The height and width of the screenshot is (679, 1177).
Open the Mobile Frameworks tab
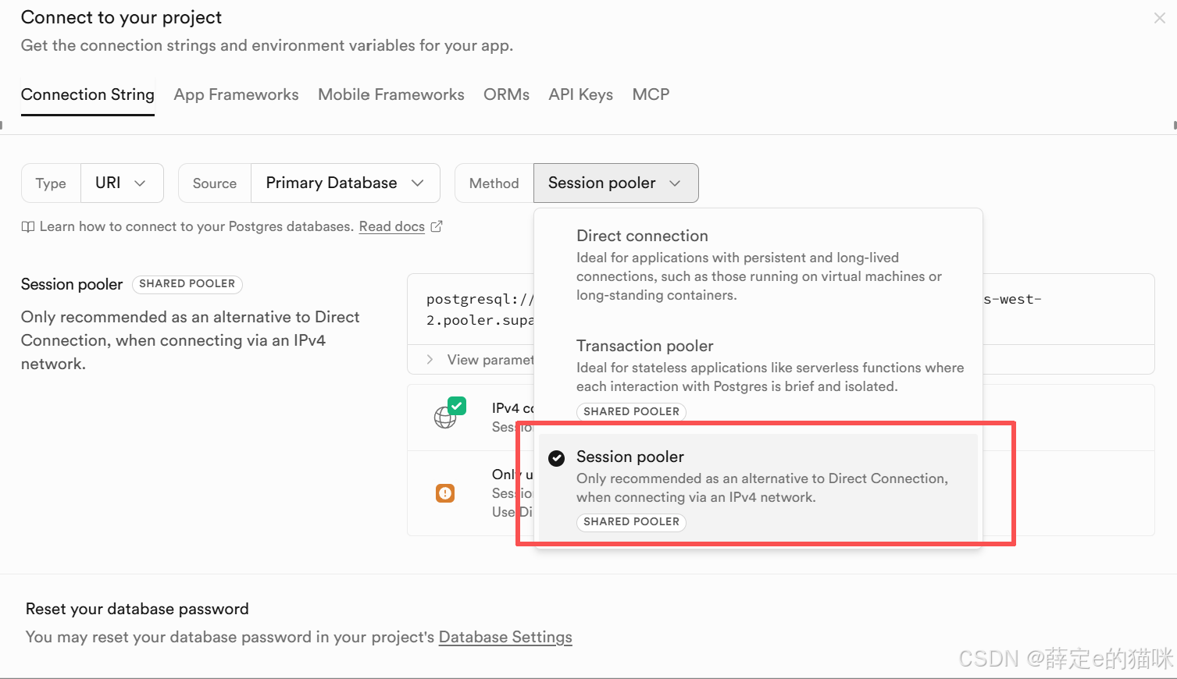(x=391, y=94)
